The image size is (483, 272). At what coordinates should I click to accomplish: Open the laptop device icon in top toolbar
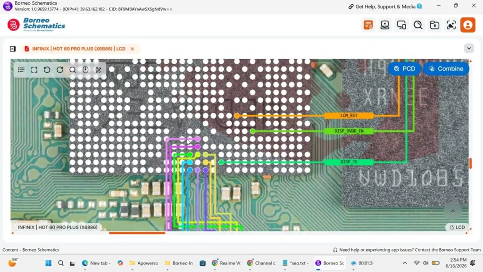[x=385, y=25]
